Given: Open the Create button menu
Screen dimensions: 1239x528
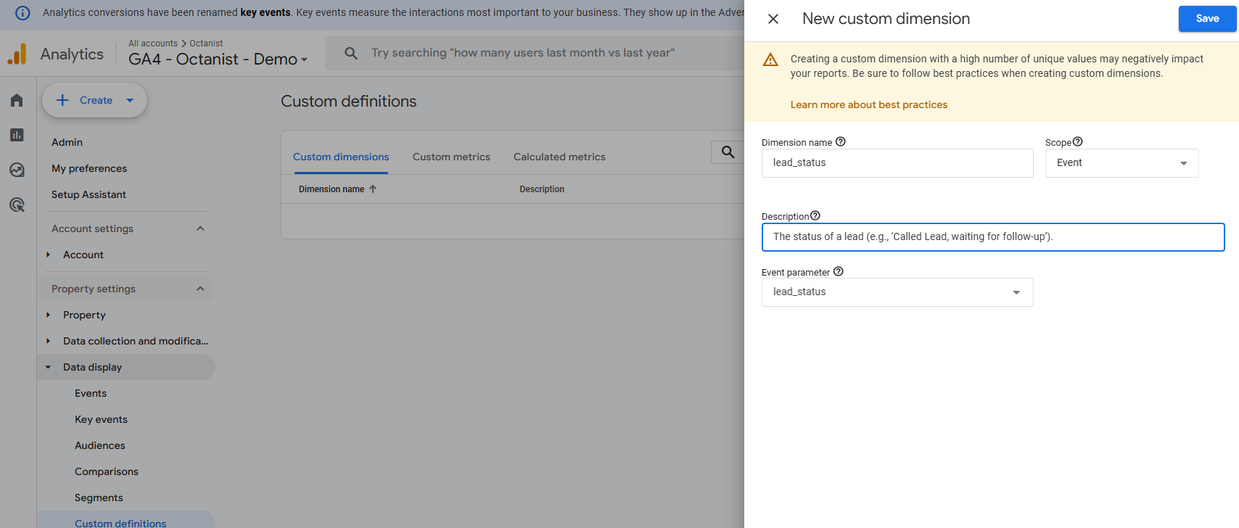Looking at the screenshot, I should 95,100.
